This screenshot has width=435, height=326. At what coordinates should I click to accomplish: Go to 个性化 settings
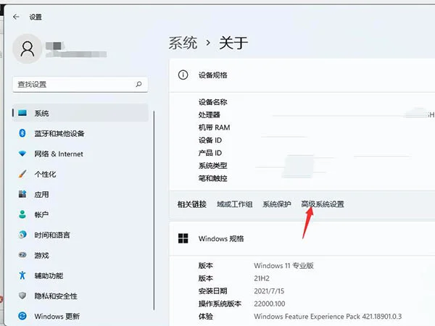pos(80,174)
